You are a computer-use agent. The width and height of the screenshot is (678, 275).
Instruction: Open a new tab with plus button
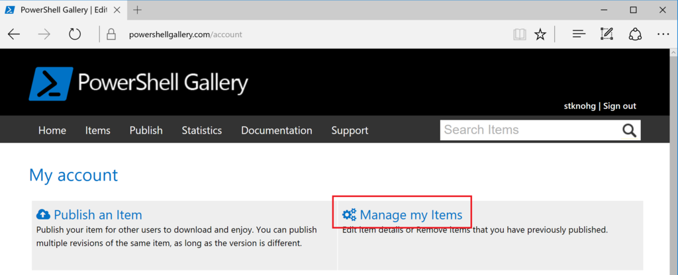(138, 10)
